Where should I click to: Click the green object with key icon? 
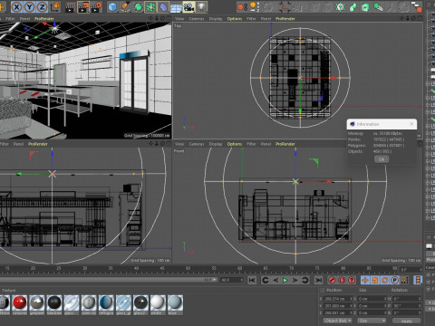click(378, 6)
